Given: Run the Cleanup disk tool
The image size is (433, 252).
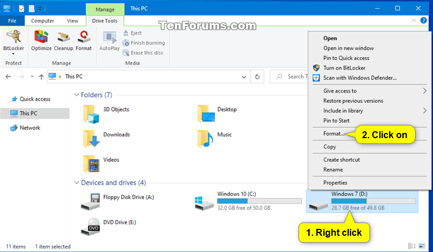Looking at the screenshot, I should pos(64,40).
